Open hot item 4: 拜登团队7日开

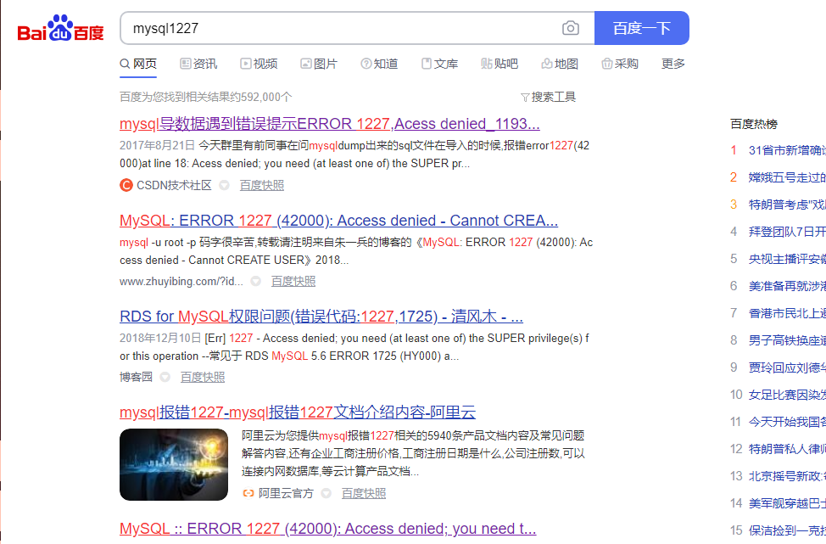(787, 232)
